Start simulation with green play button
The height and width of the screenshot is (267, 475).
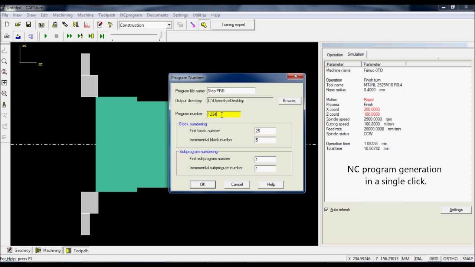click(46, 36)
